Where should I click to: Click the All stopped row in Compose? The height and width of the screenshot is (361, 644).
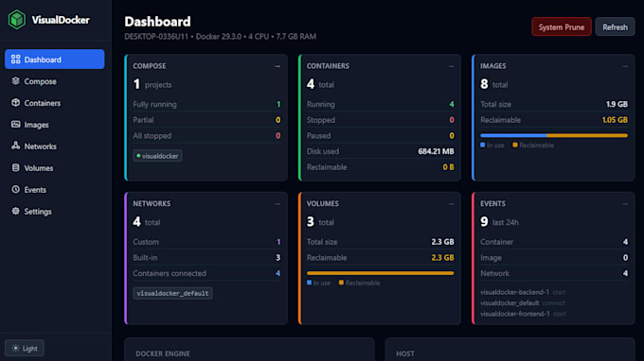206,136
